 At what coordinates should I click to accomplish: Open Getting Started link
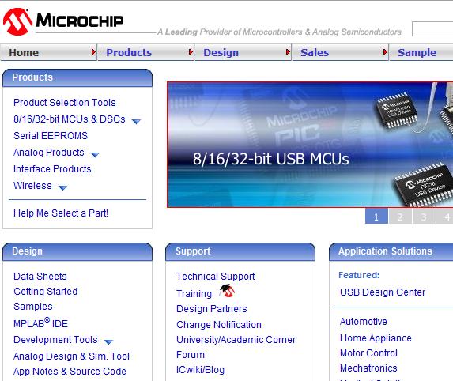[x=46, y=292]
